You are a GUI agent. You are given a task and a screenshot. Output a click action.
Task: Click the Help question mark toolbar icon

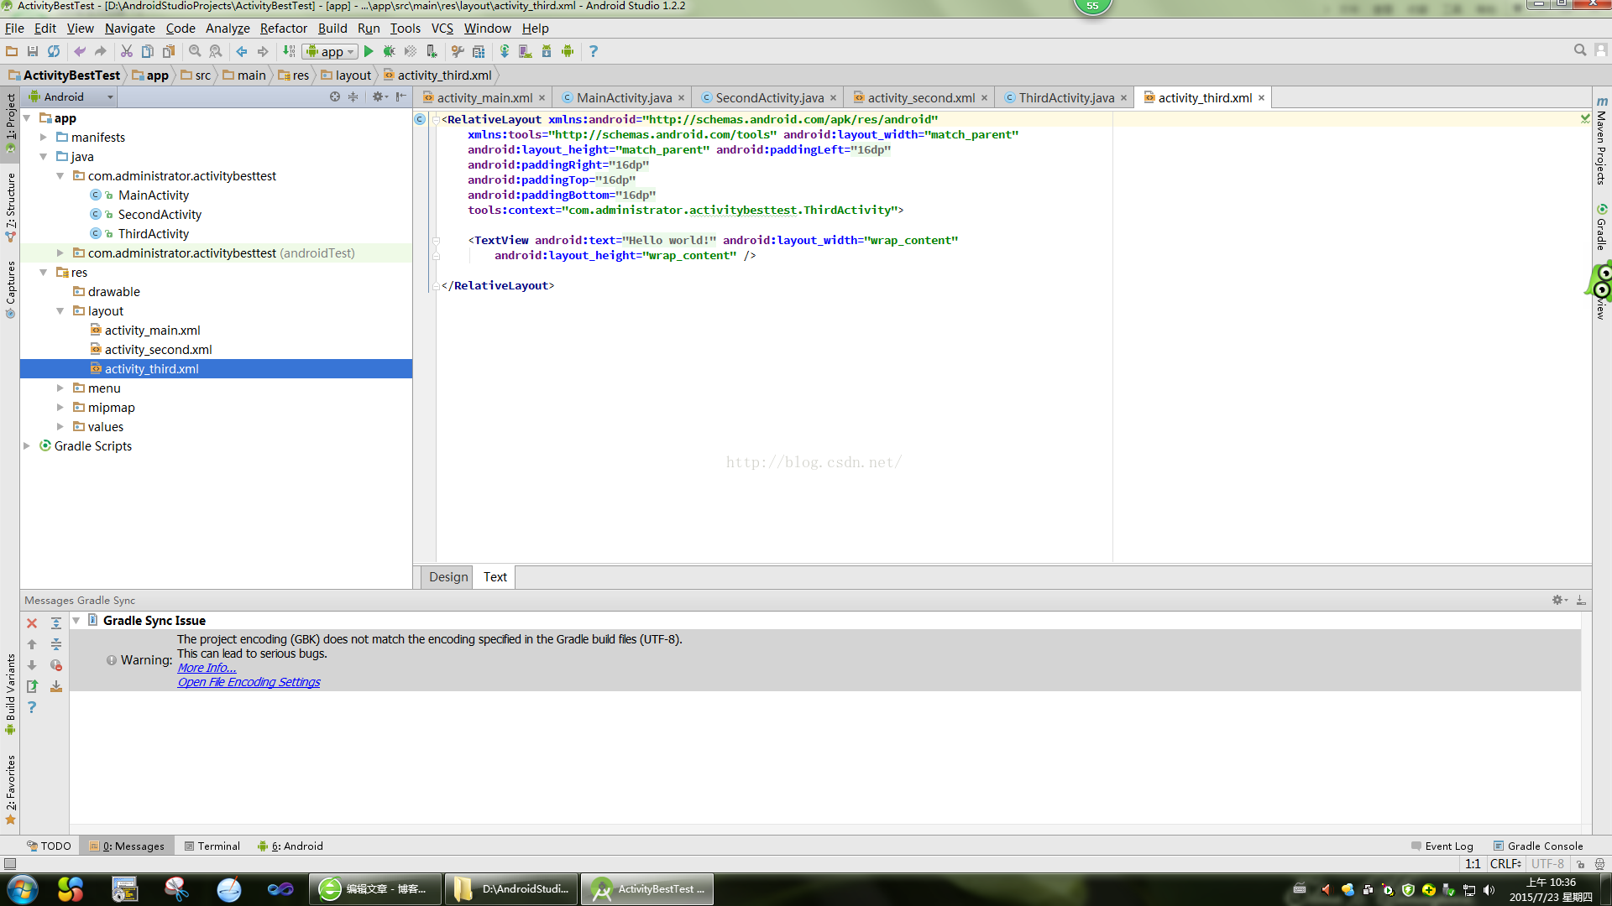point(594,51)
